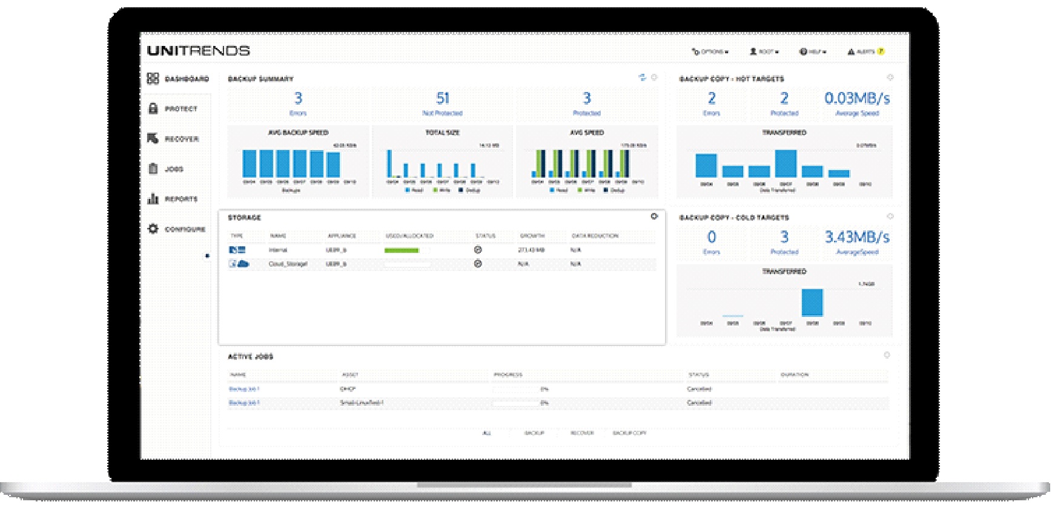Click the Small-Linux job progress bar
This screenshot has height=516, width=1052.
click(x=515, y=402)
